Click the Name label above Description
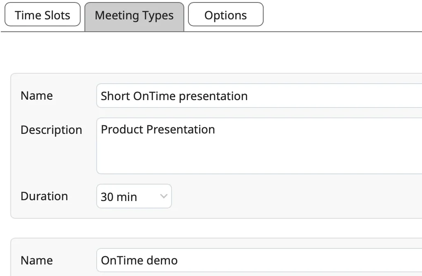 [x=37, y=96]
